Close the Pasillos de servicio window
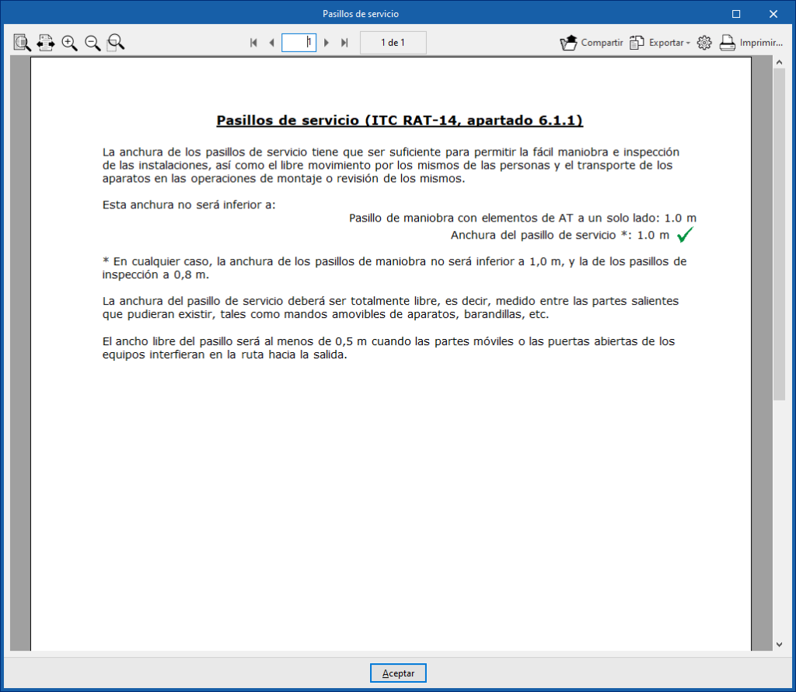796x692 pixels. tap(773, 14)
